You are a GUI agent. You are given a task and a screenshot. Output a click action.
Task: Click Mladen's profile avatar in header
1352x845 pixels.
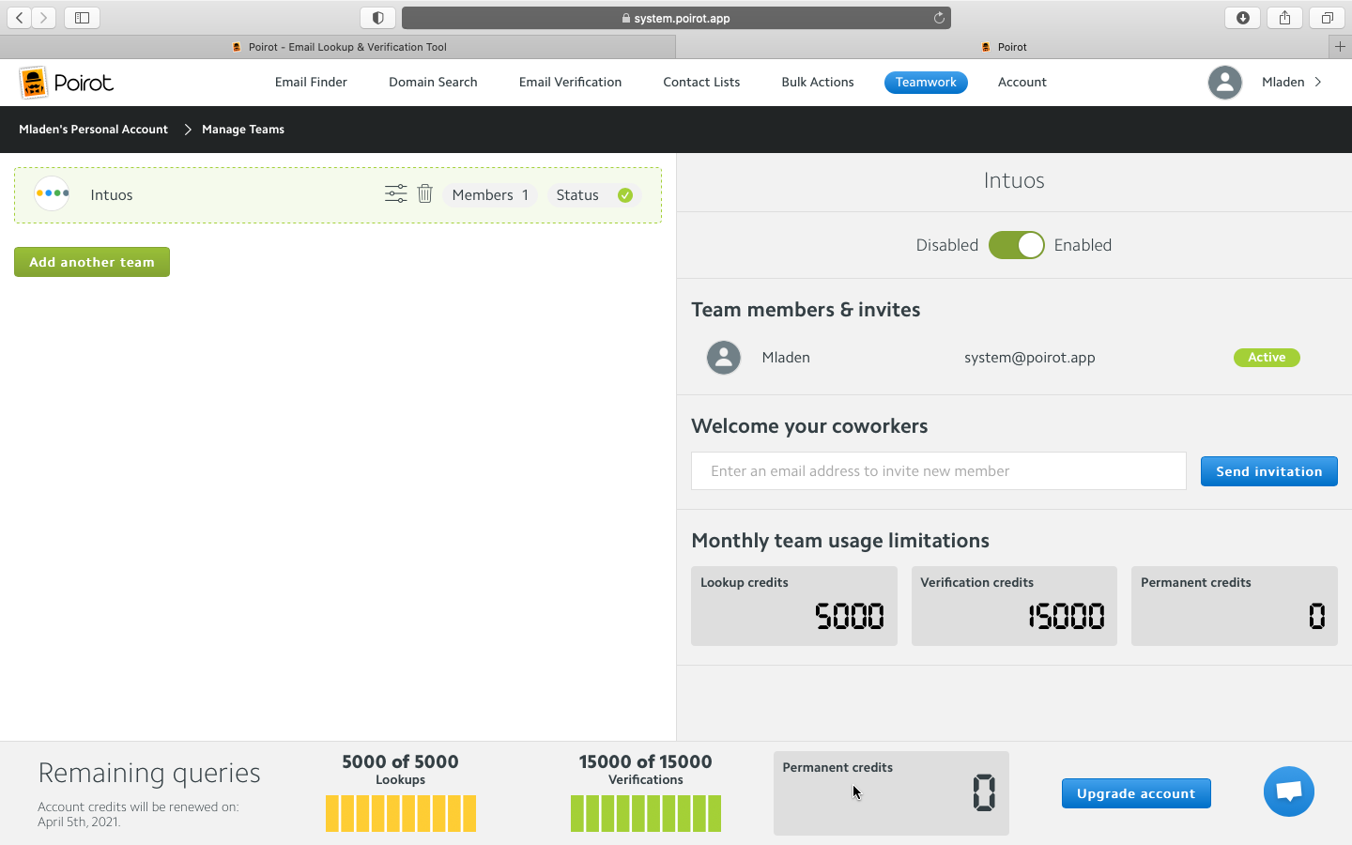pyautogui.click(x=1224, y=83)
